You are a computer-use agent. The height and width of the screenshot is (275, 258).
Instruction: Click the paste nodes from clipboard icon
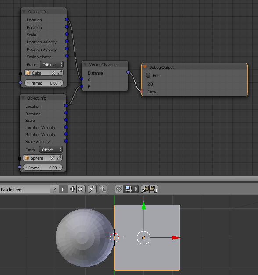pos(154,189)
